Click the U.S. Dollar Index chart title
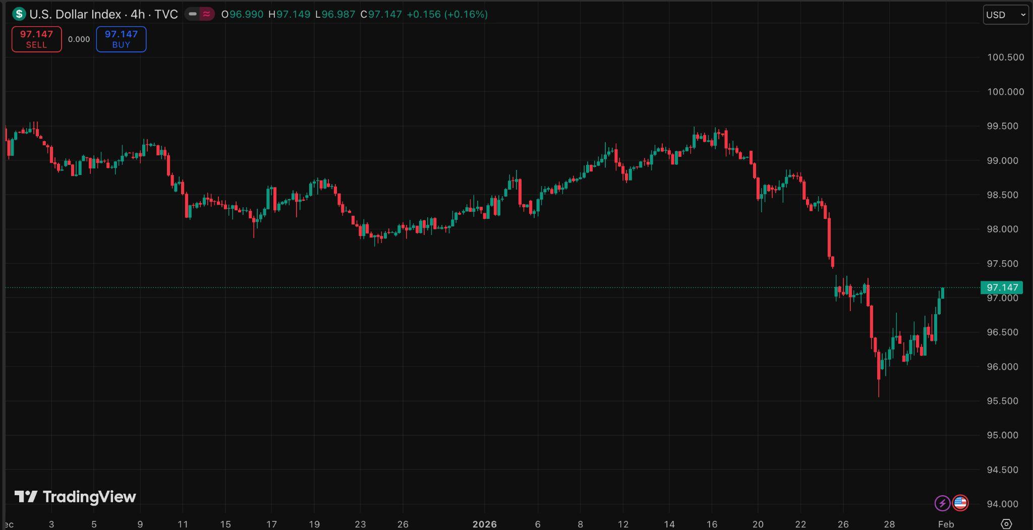Viewport: 1033px width, 530px height. (103, 14)
